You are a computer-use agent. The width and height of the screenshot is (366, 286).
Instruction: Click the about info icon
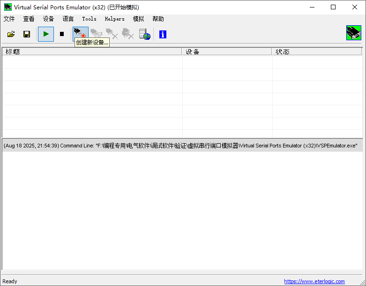(163, 34)
